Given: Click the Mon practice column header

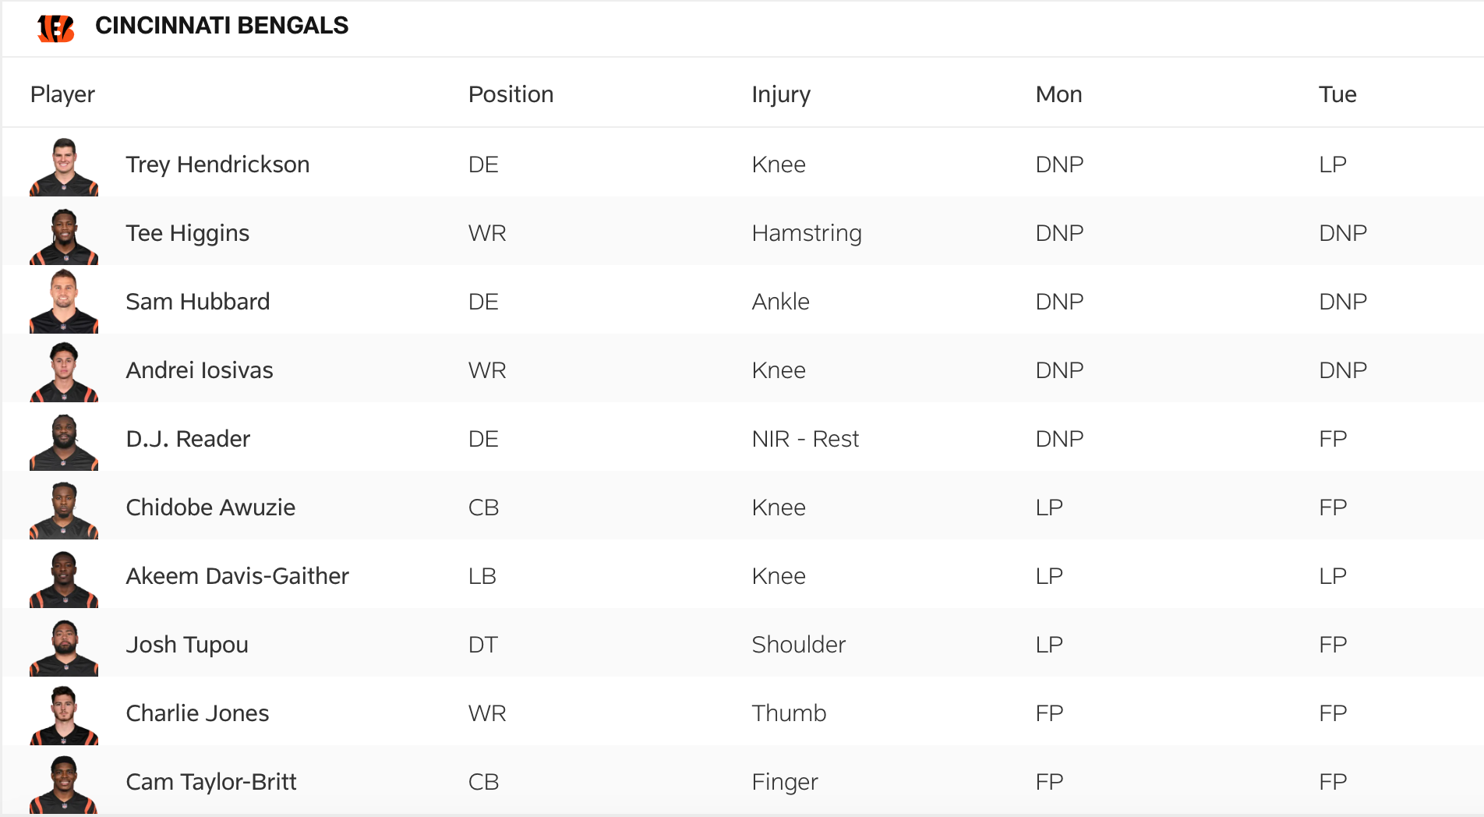Looking at the screenshot, I should (x=1058, y=94).
